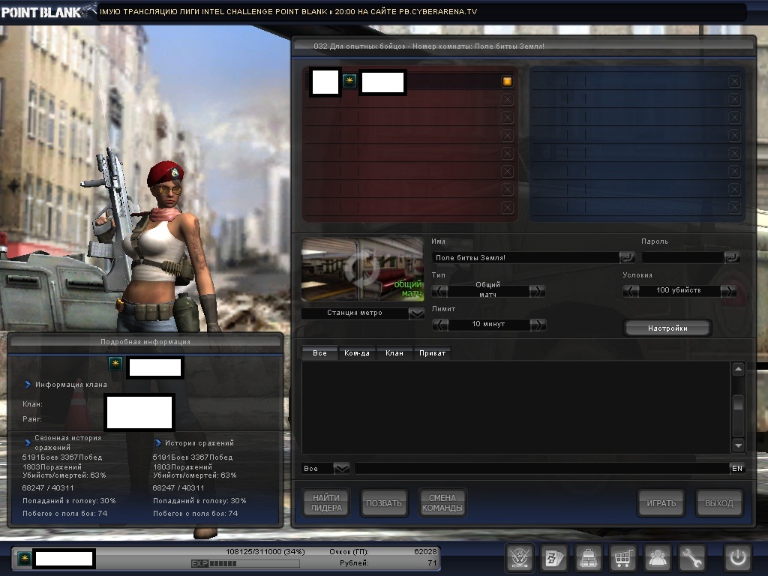Viewport: 768px width, 576px height.
Task: Open the shop cart icon
Action: tap(623, 558)
